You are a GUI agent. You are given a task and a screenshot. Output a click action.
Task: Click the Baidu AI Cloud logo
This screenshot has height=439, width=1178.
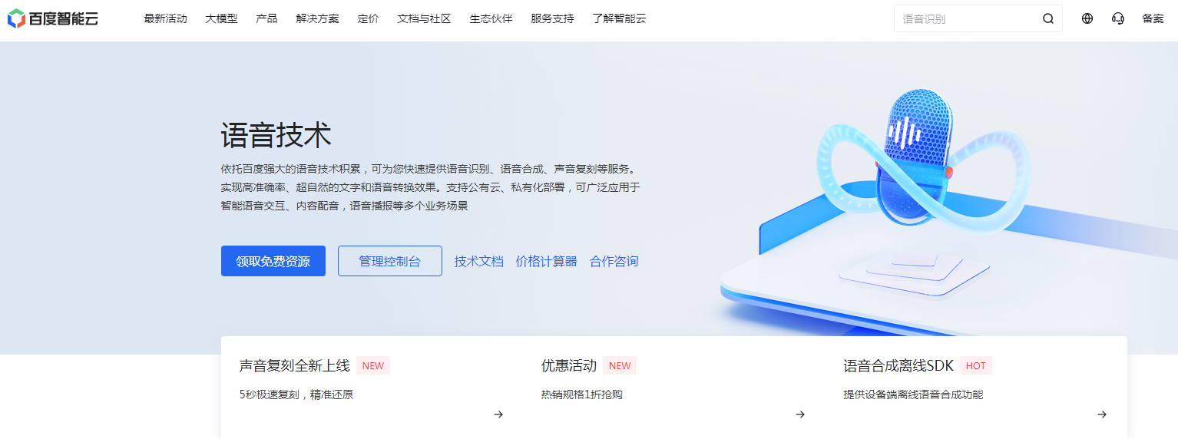53,18
